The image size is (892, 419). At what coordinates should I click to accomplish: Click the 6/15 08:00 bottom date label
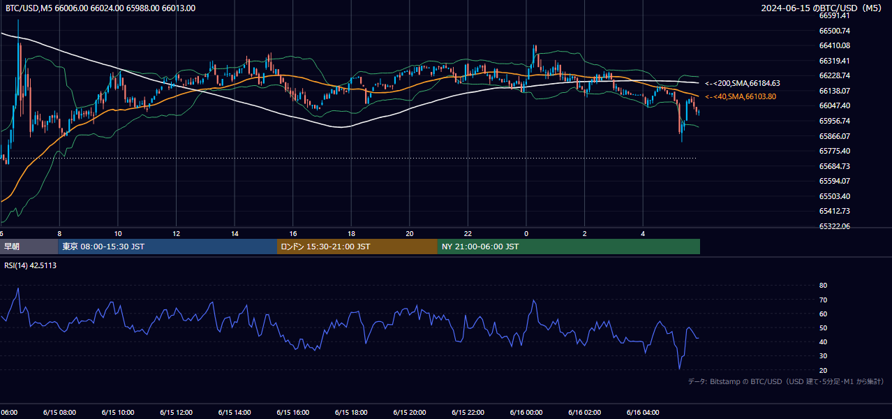tap(59, 412)
